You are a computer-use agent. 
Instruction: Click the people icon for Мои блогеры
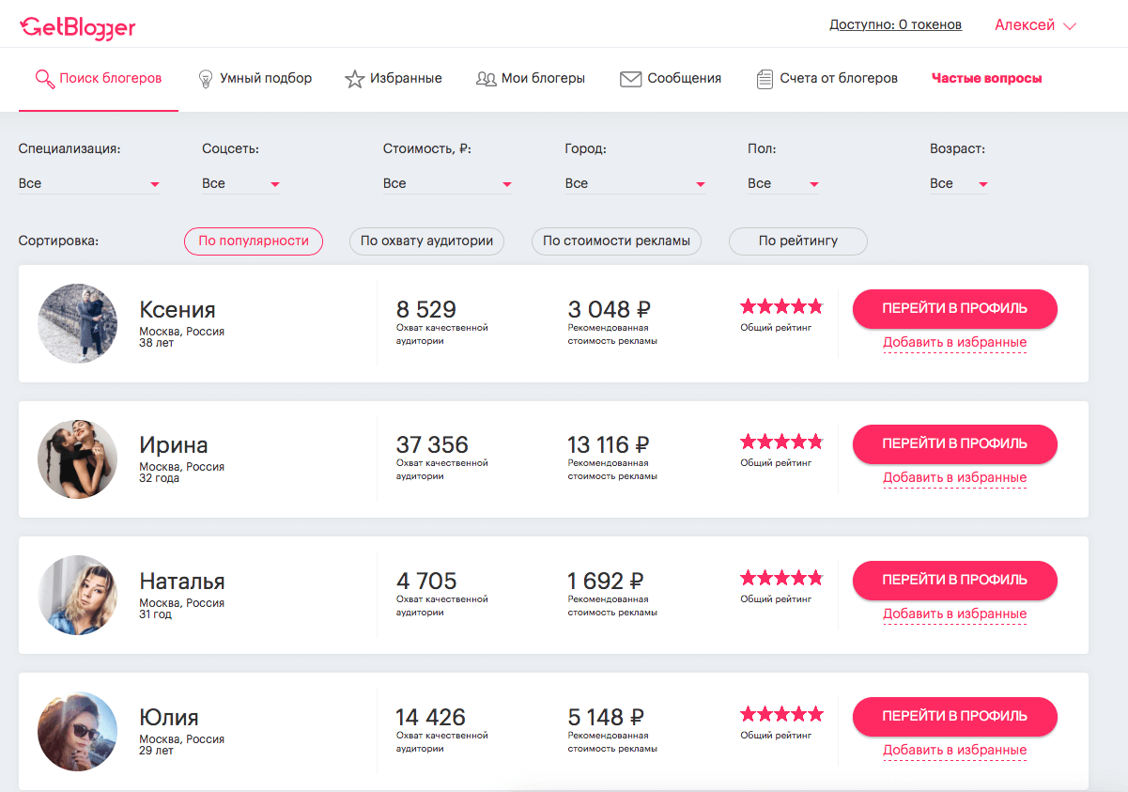pyautogui.click(x=486, y=79)
